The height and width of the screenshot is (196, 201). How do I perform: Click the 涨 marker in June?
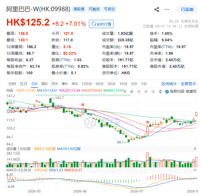point(83,105)
